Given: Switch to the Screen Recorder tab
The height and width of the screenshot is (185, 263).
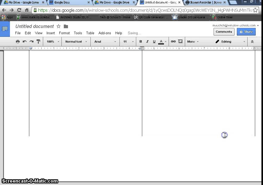Looking at the screenshot, I should 206,3.
